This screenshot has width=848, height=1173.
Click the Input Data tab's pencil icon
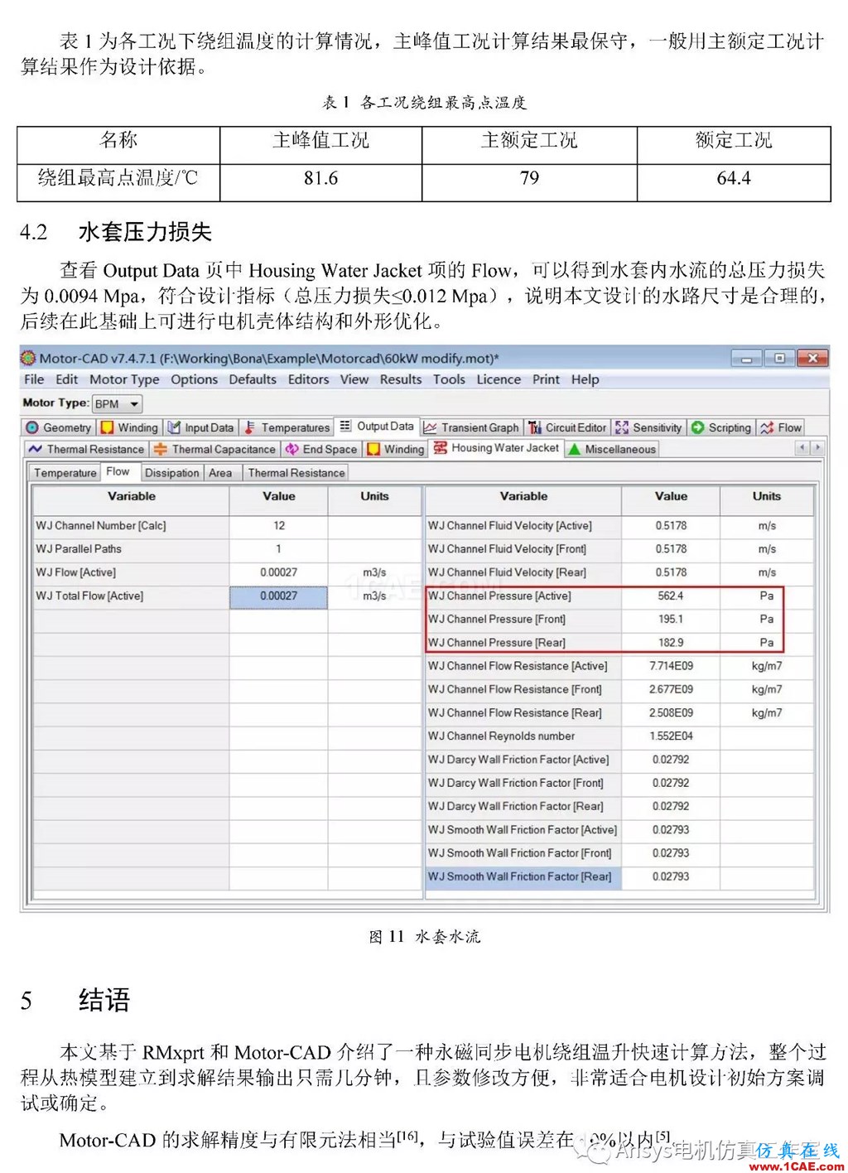174,427
